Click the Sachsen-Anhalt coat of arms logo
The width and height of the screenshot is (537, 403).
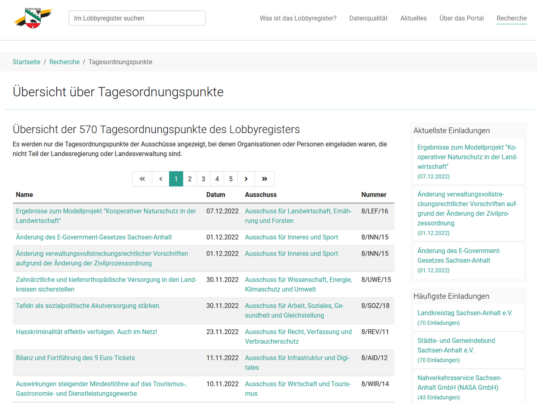click(33, 17)
